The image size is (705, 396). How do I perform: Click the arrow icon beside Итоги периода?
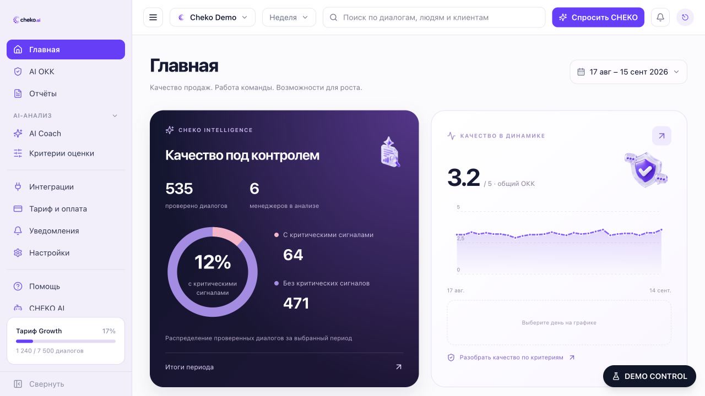(399, 367)
